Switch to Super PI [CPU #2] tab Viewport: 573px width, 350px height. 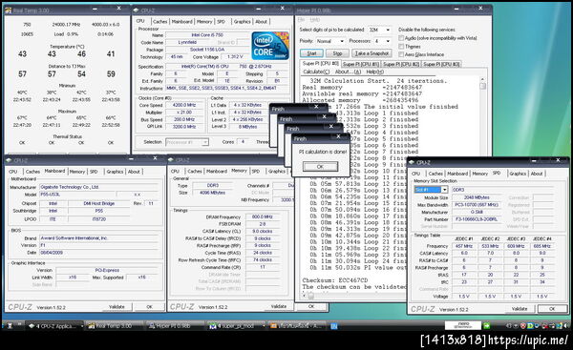401,64
